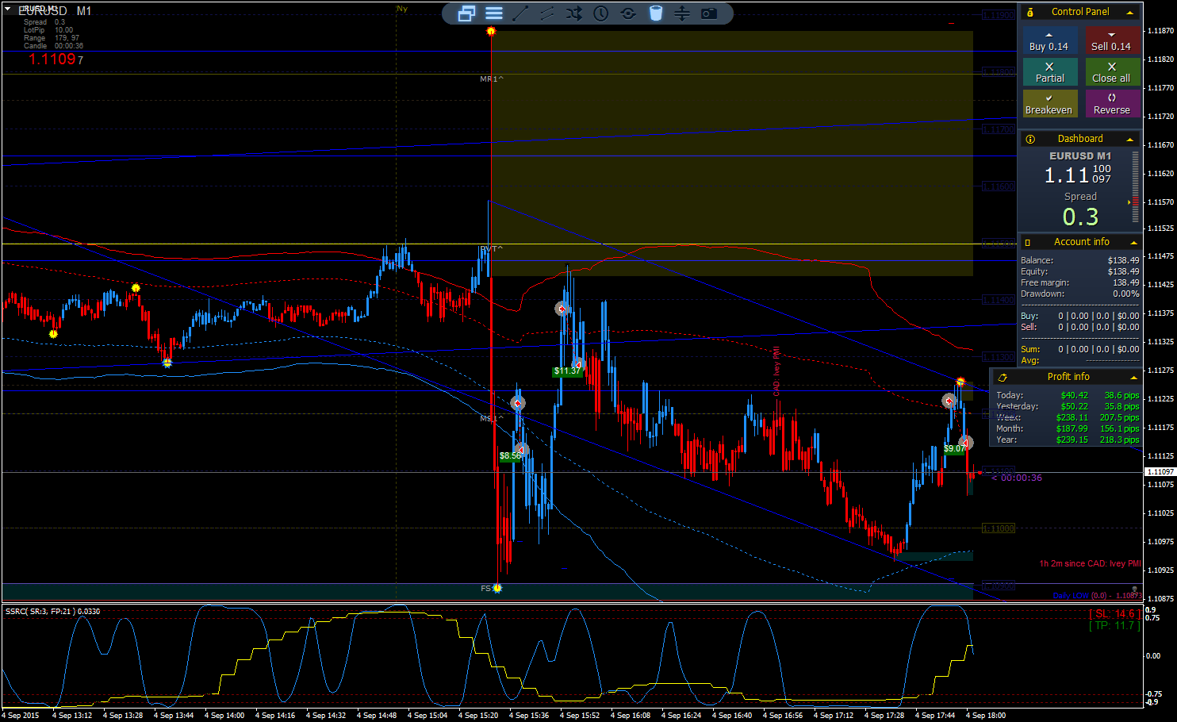Click the current price tag 1.11097 on axis
1177x722 pixels.
[x=1160, y=472]
